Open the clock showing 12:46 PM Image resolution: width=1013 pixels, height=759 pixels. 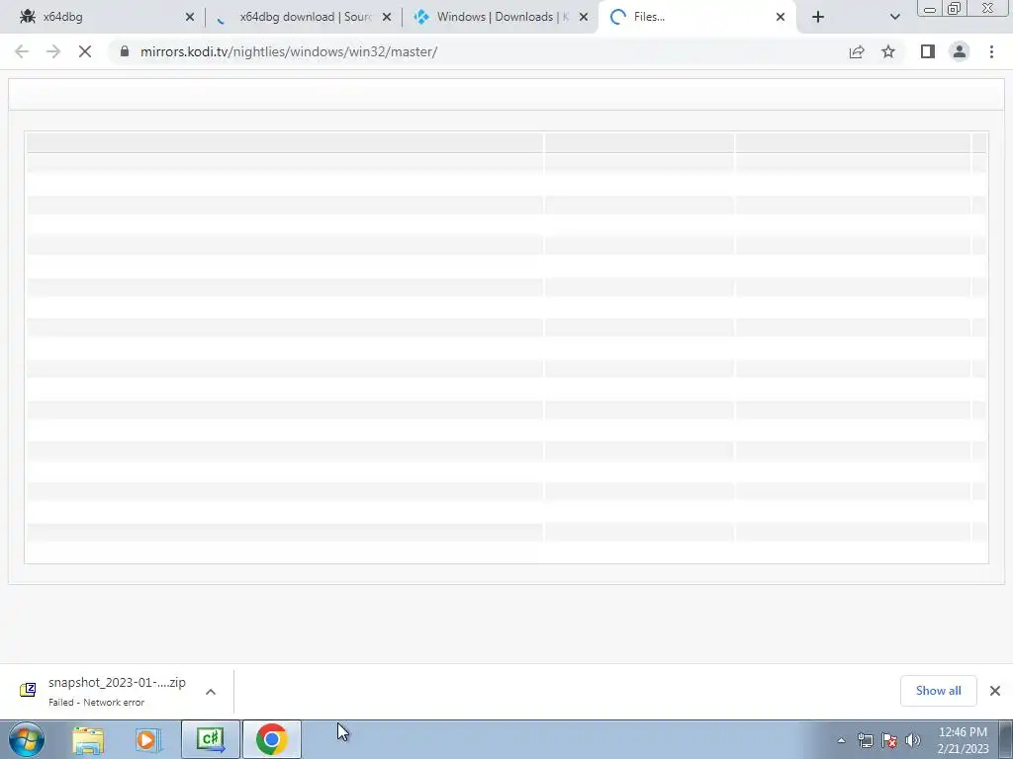click(x=963, y=740)
